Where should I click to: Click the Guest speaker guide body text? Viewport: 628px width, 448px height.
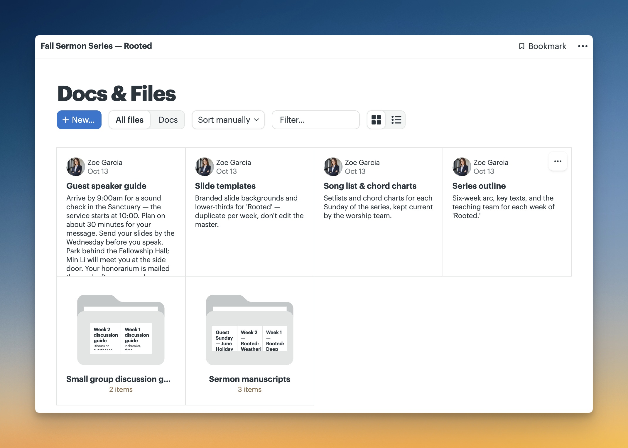pos(121,235)
